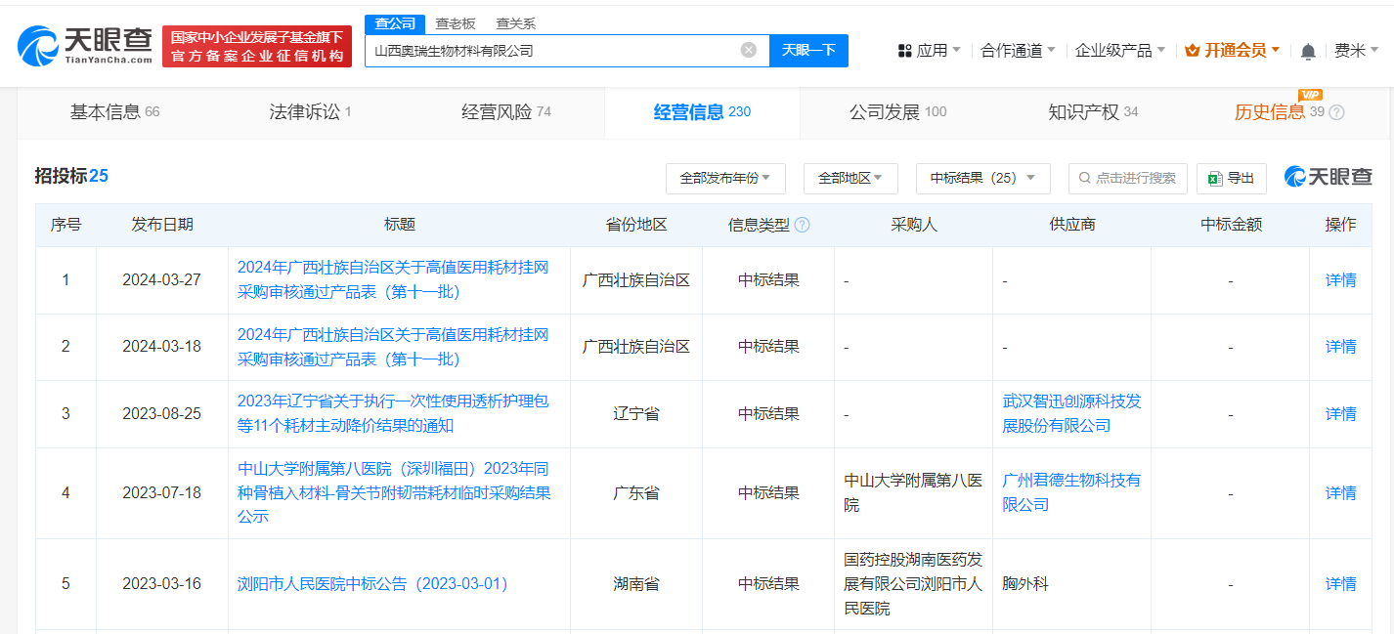Viewport: 1394px width, 634px height.
Task: Click the magnifier in 点击进行搜索 box
Action: pyautogui.click(x=1084, y=178)
